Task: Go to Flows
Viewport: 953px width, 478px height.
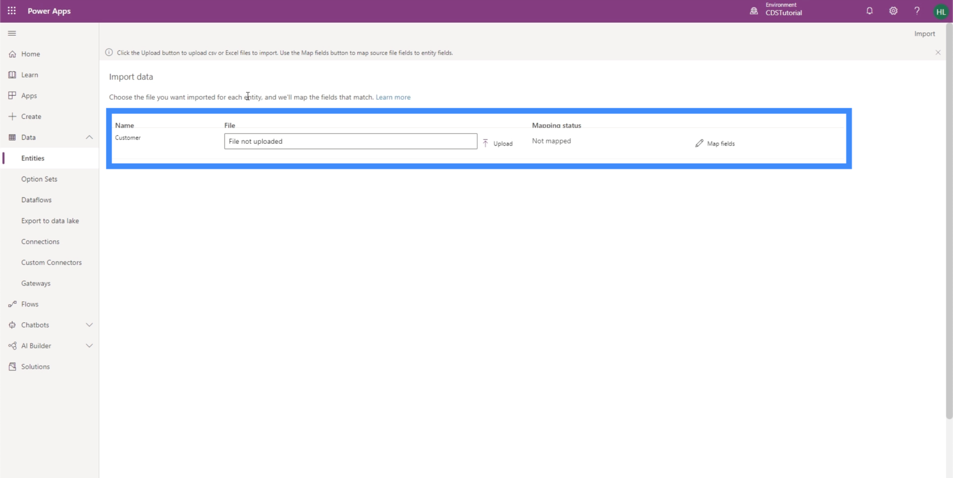Action: pos(29,304)
